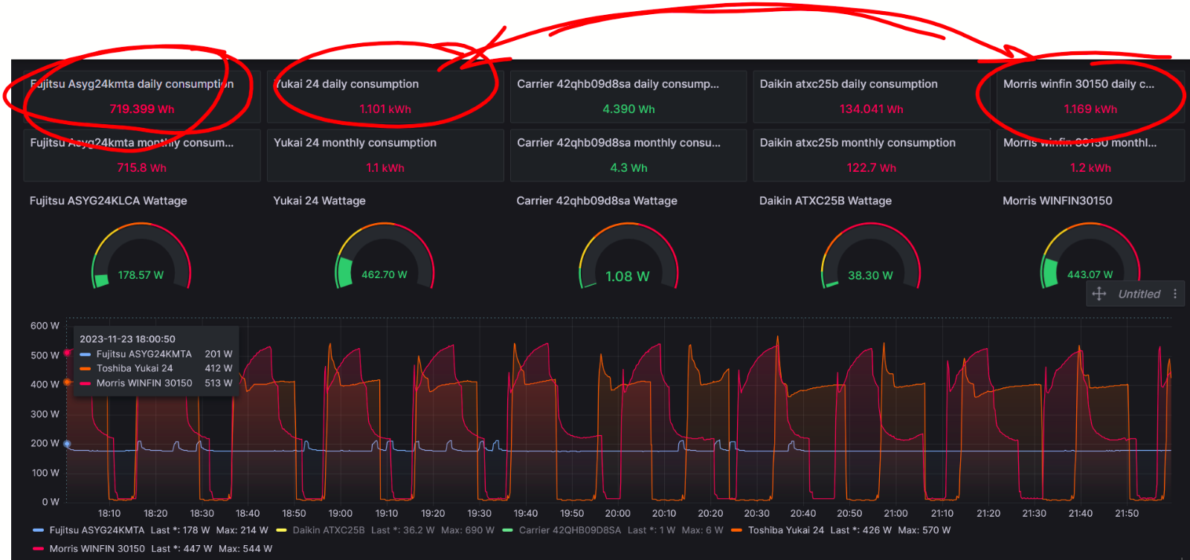
Task: Click the 21:50 time axis label
Action: point(1127,513)
